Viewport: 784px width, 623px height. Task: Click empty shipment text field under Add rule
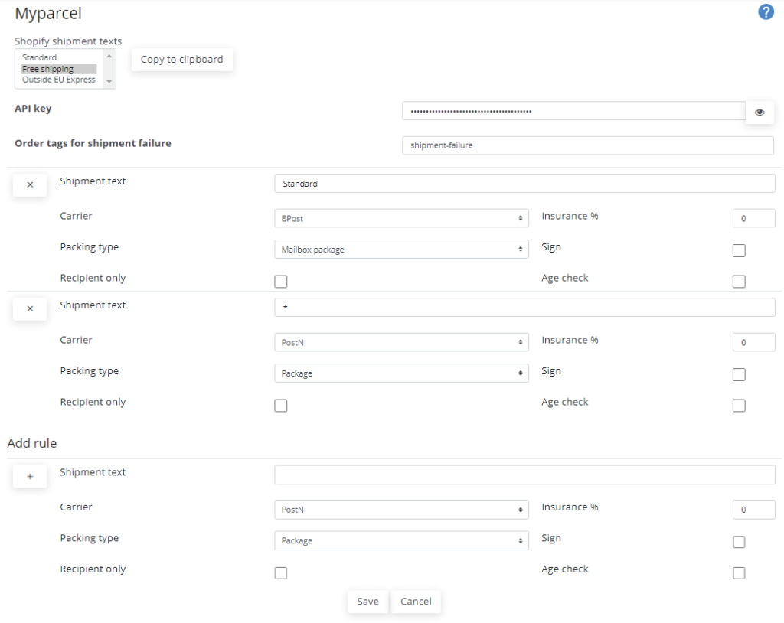coord(524,475)
